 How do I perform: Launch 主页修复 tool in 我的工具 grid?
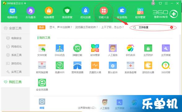point(166,48)
